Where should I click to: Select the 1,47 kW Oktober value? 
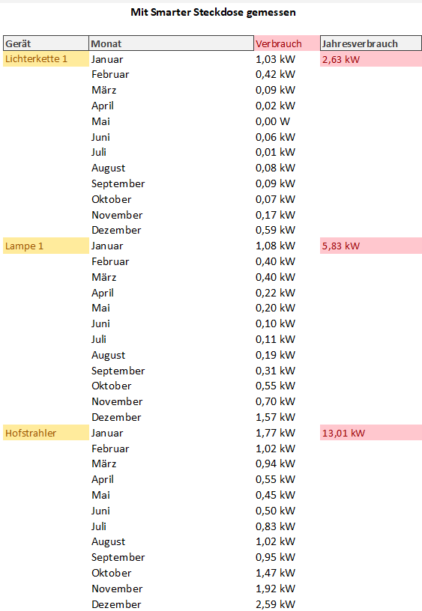pos(275,573)
